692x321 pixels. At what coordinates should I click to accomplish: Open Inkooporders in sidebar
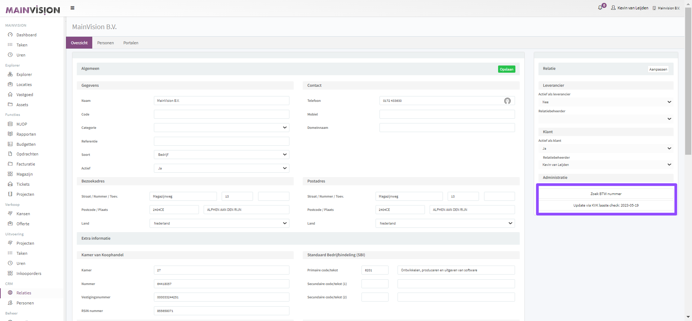(x=29, y=273)
